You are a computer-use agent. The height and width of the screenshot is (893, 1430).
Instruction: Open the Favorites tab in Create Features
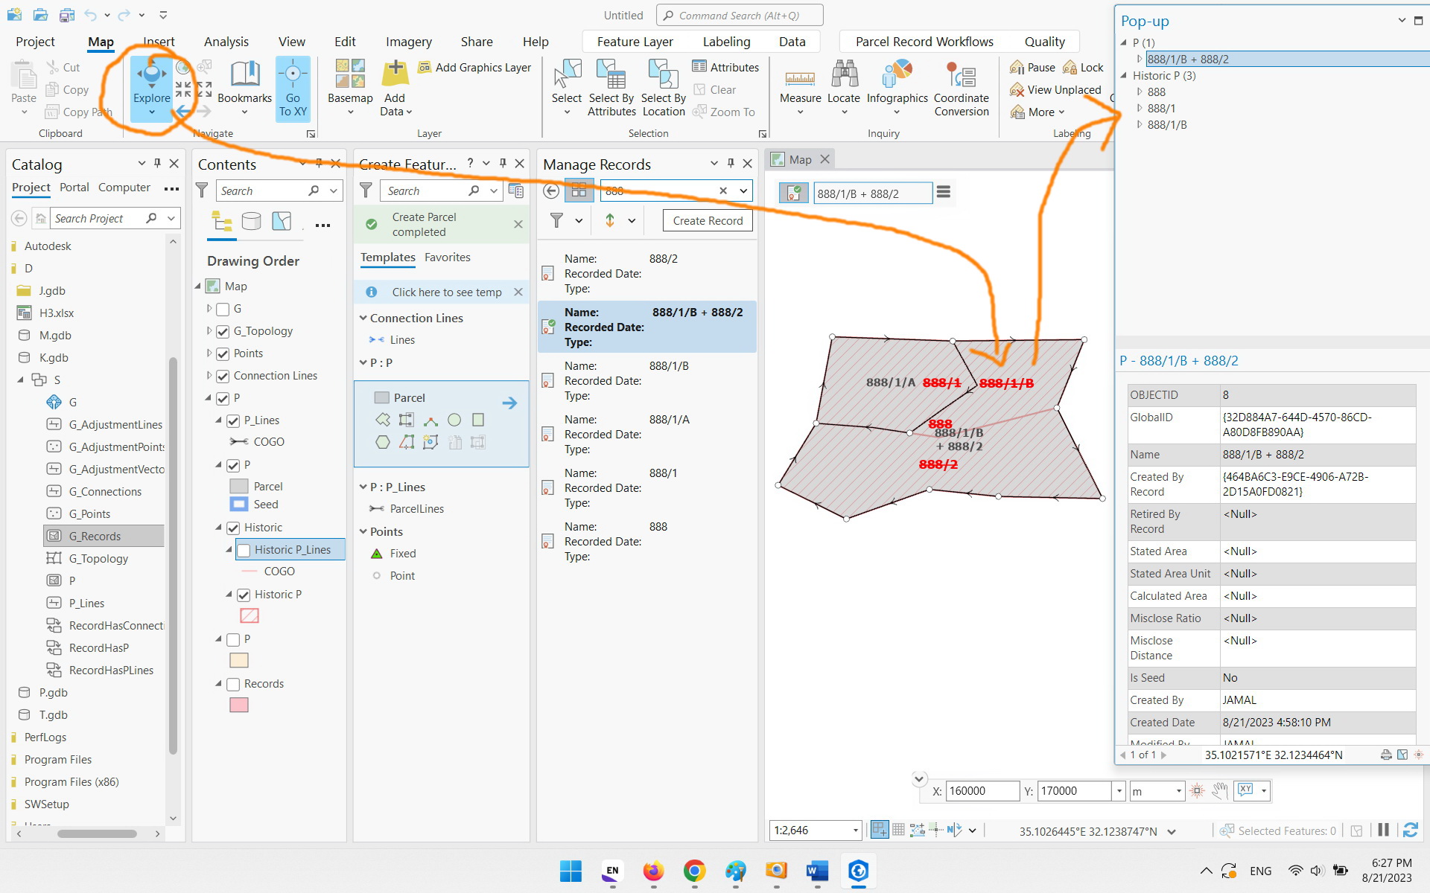pyautogui.click(x=447, y=257)
